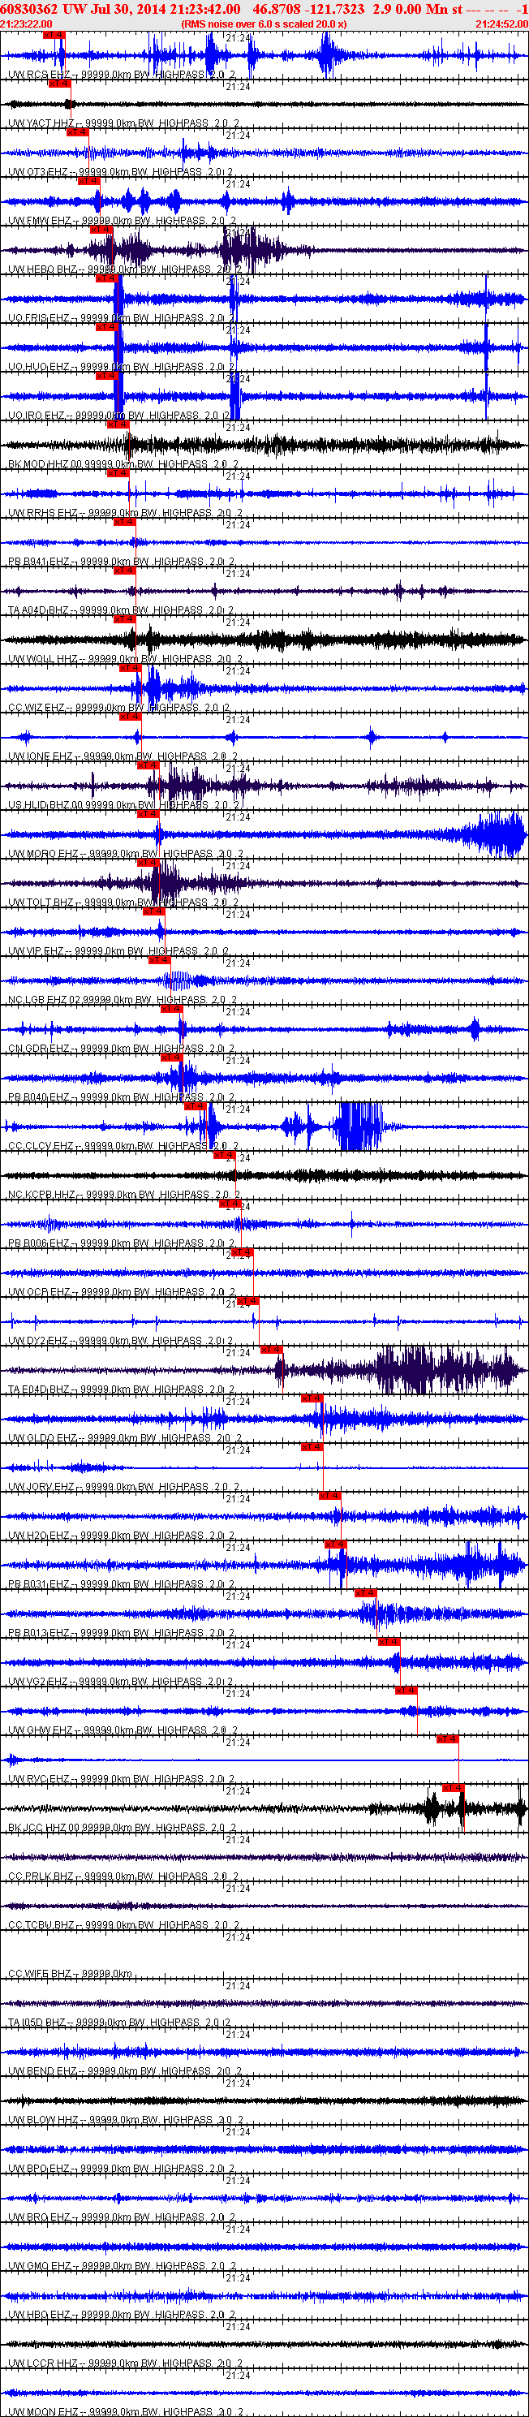529x2417 pixels.
Task: Select the UW GHW EHZ station label
Action: tap(122, 1730)
